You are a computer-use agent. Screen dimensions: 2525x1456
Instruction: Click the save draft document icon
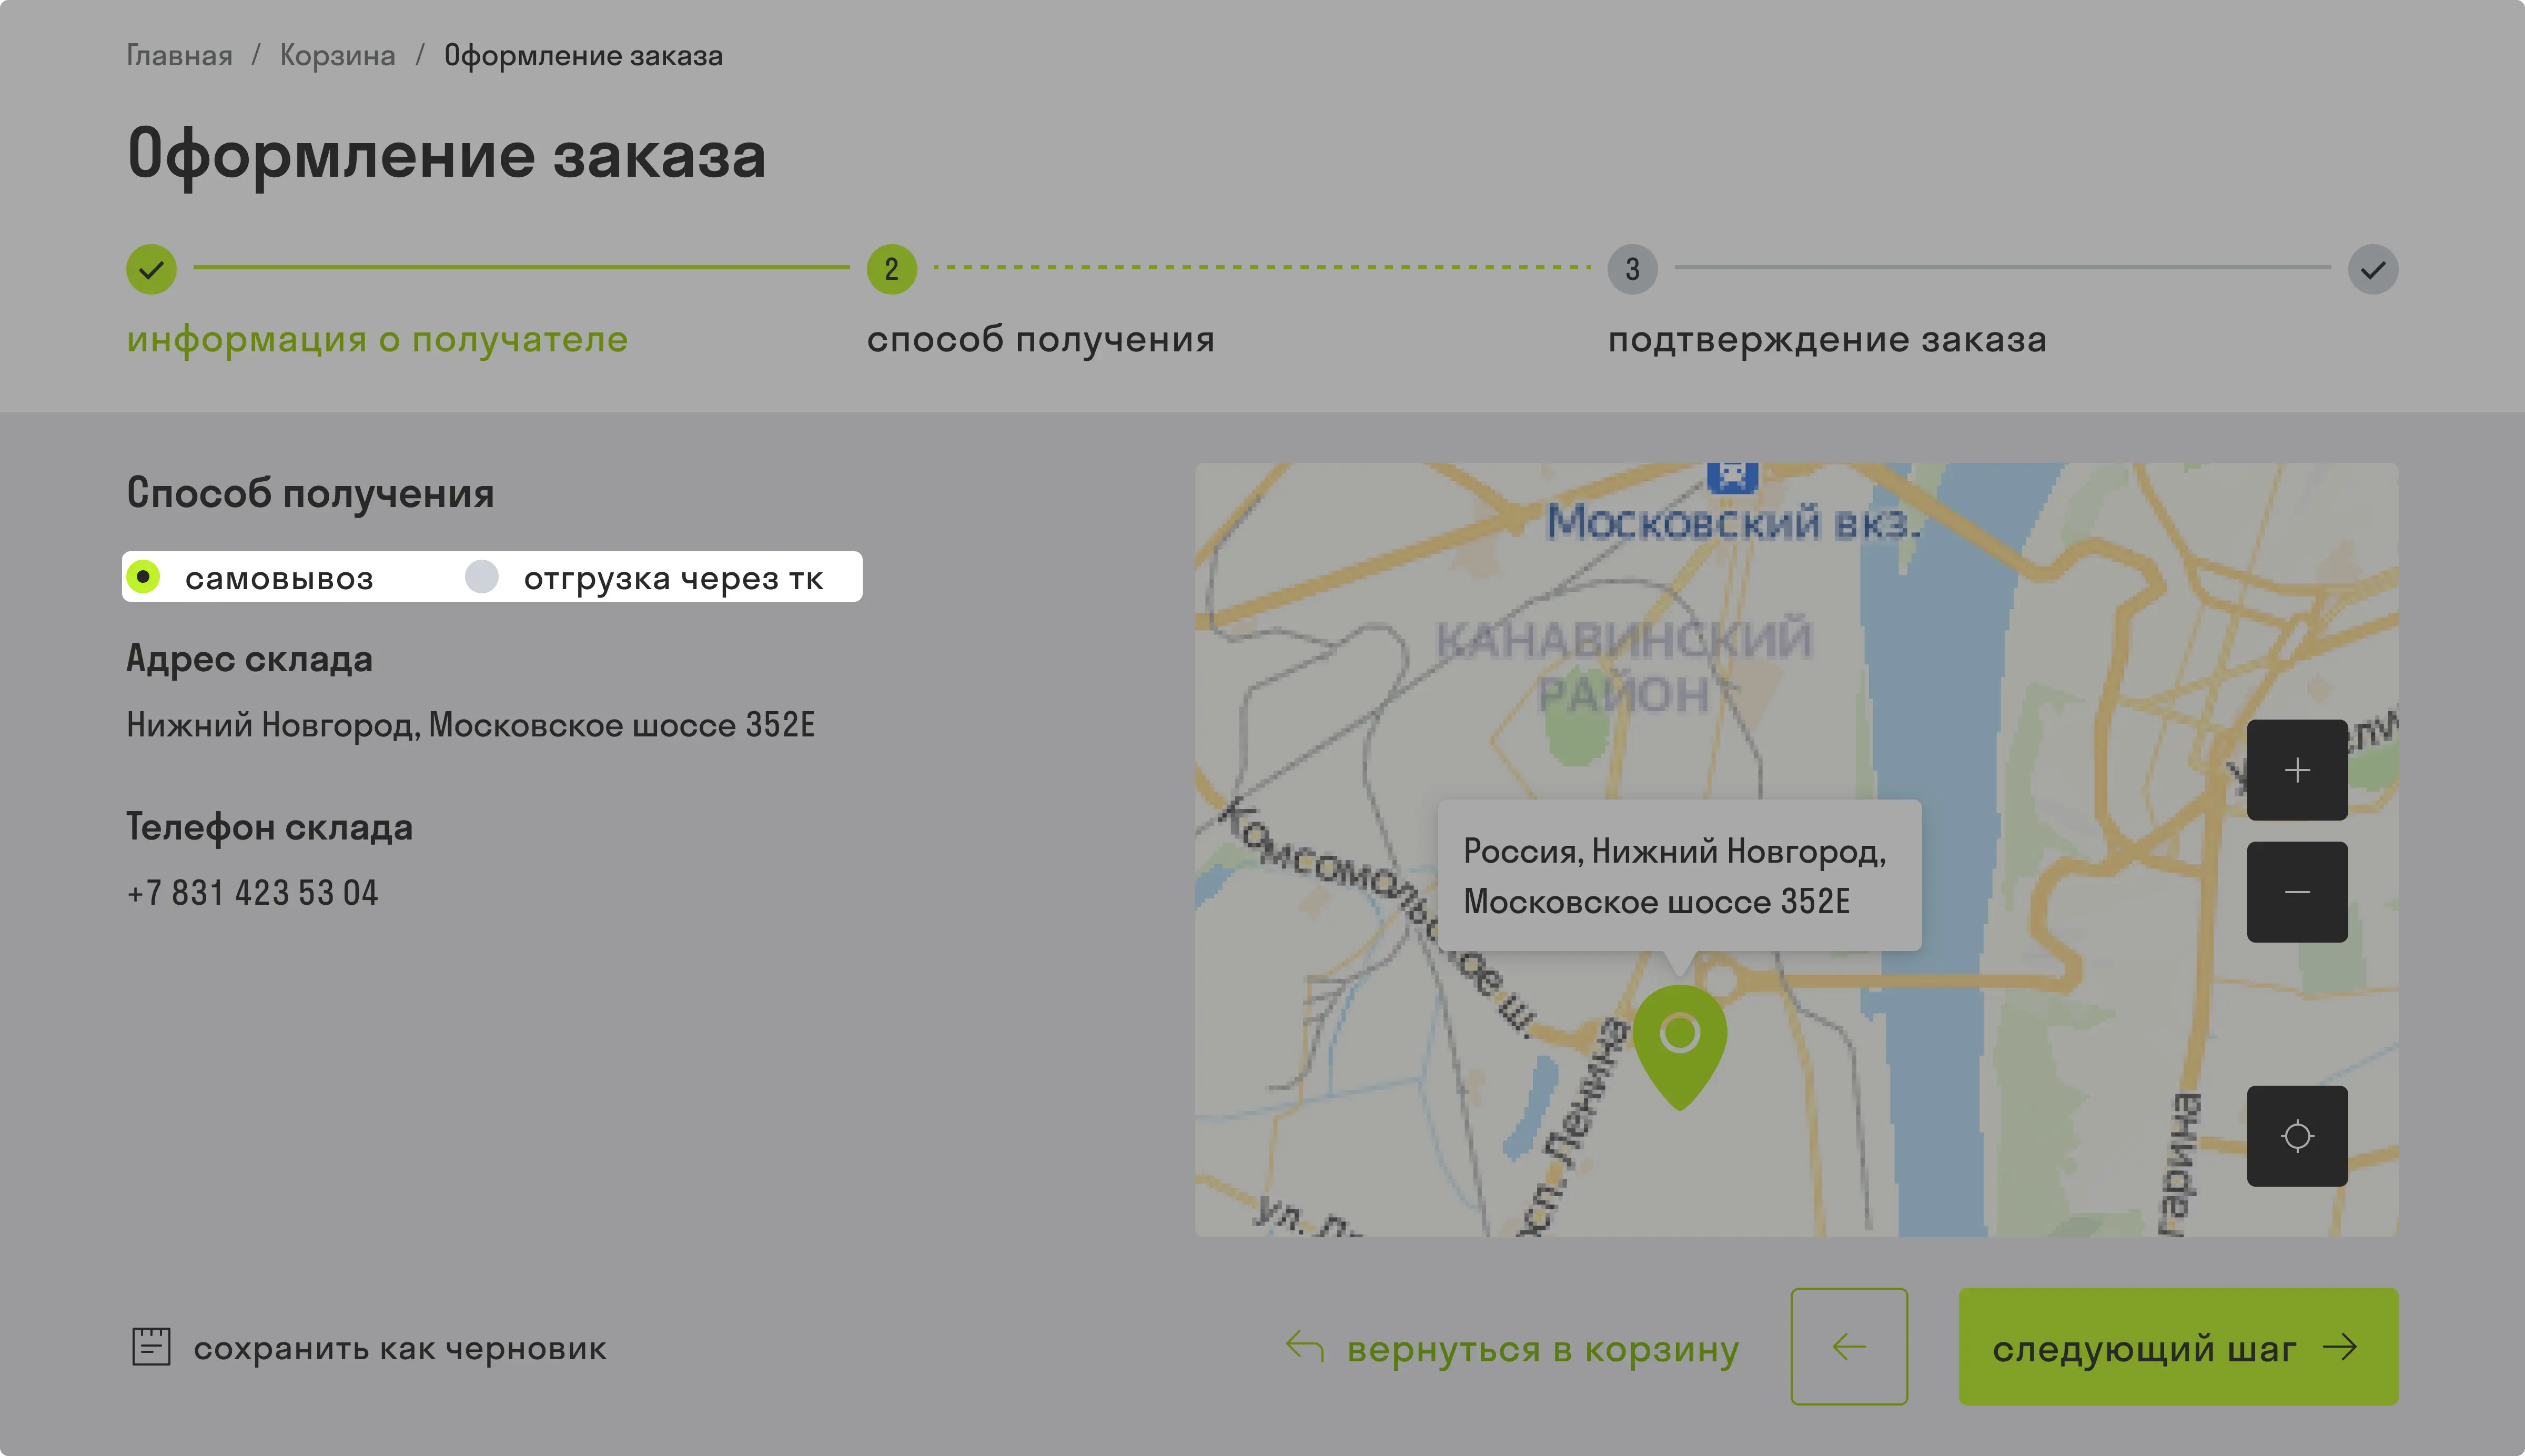[151, 1347]
